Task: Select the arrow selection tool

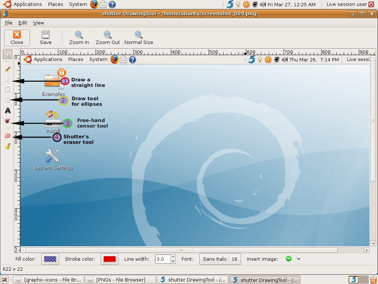Action: [x=8, y=55]
